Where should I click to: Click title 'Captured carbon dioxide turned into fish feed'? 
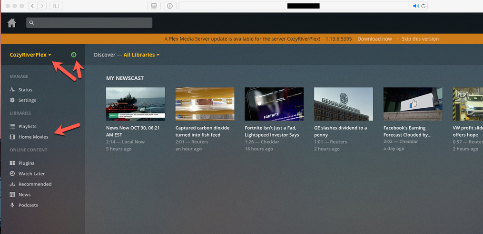(x=202, y=131)
